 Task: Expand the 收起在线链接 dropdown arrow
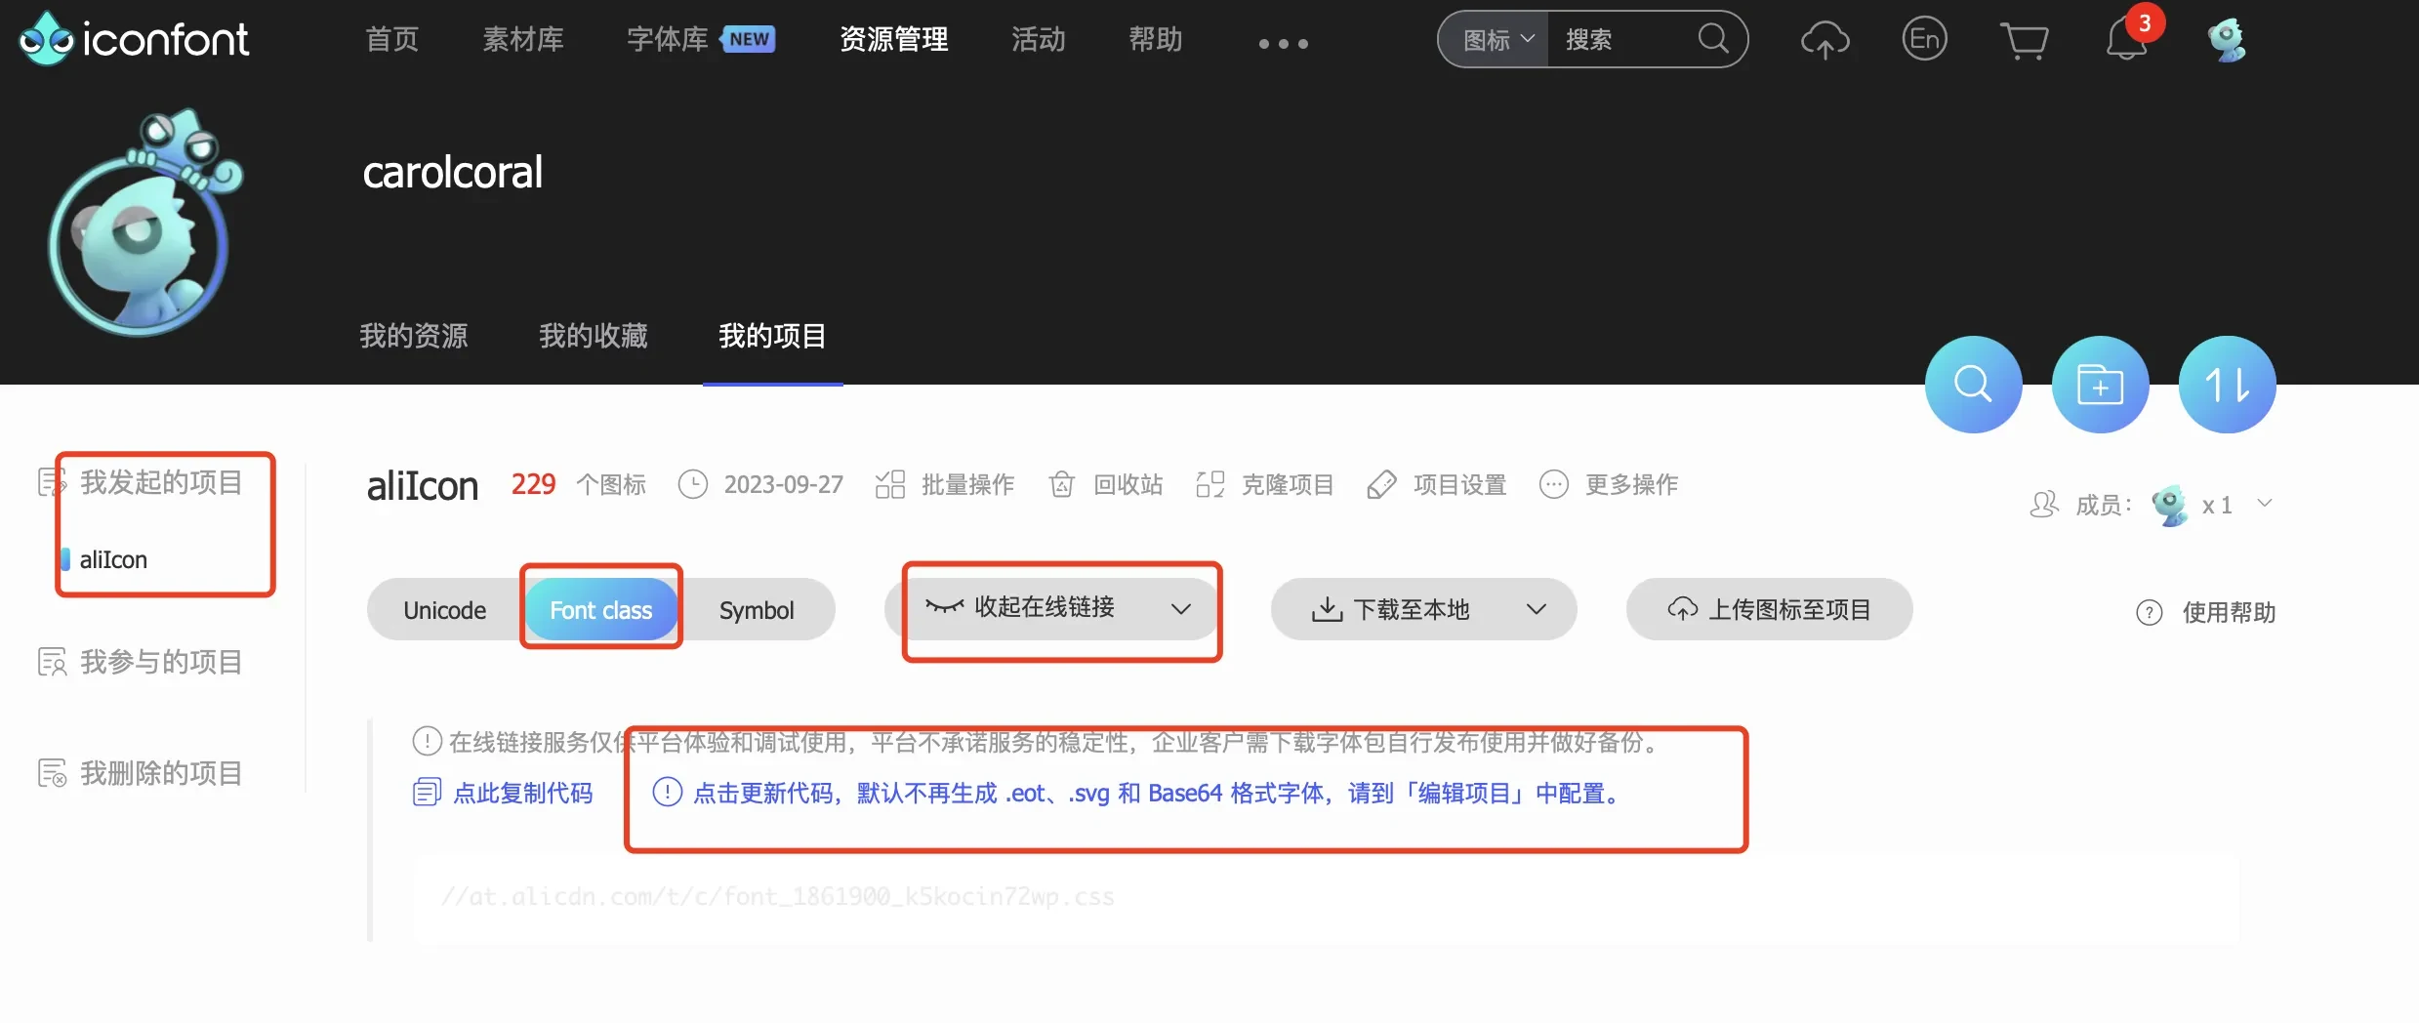[x=1181, y=609]
